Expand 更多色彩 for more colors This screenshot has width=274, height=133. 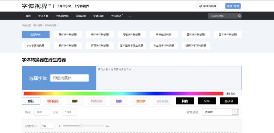pyautogui.click(x=233, y=93)
